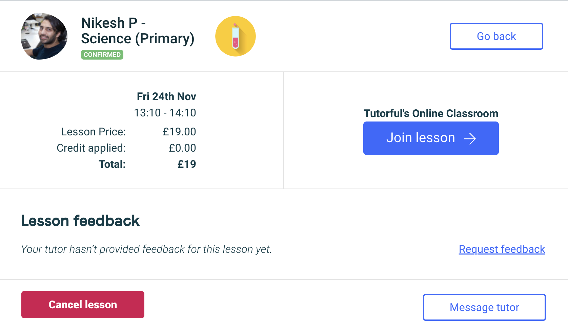
Task: Request feedback from the tutor
Action: point(502,249)
